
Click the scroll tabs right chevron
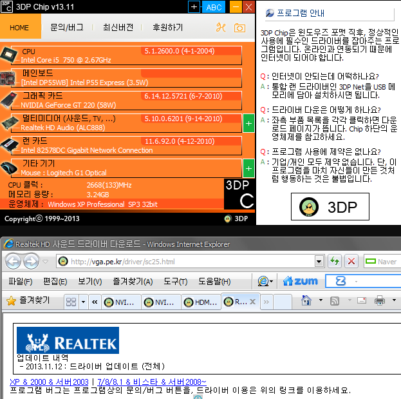click(266, 302)
